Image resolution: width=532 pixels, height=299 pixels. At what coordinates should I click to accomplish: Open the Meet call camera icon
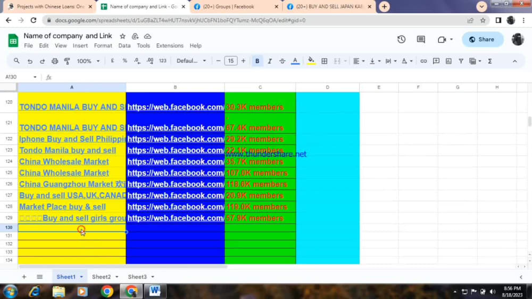442,40
